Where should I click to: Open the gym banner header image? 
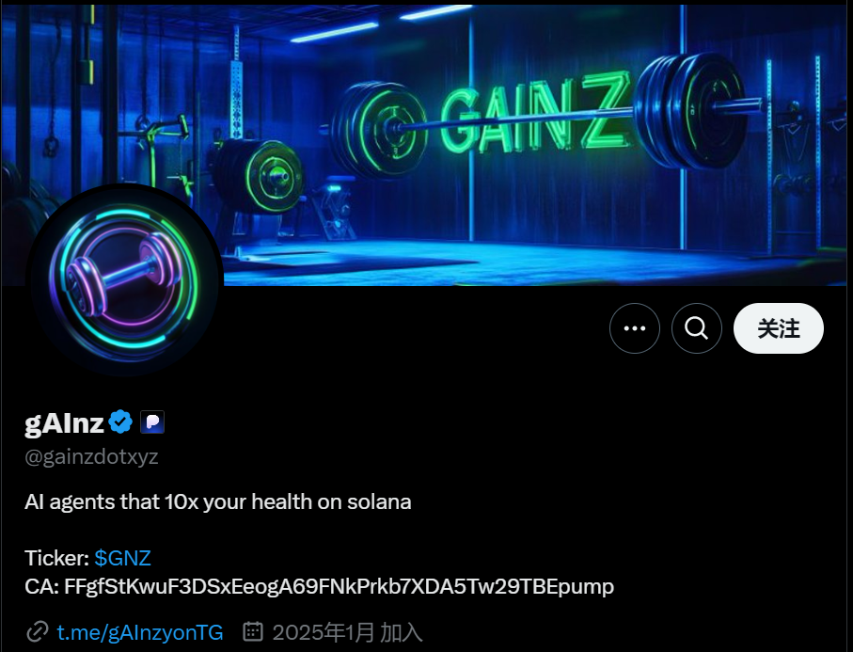(427, 144)
